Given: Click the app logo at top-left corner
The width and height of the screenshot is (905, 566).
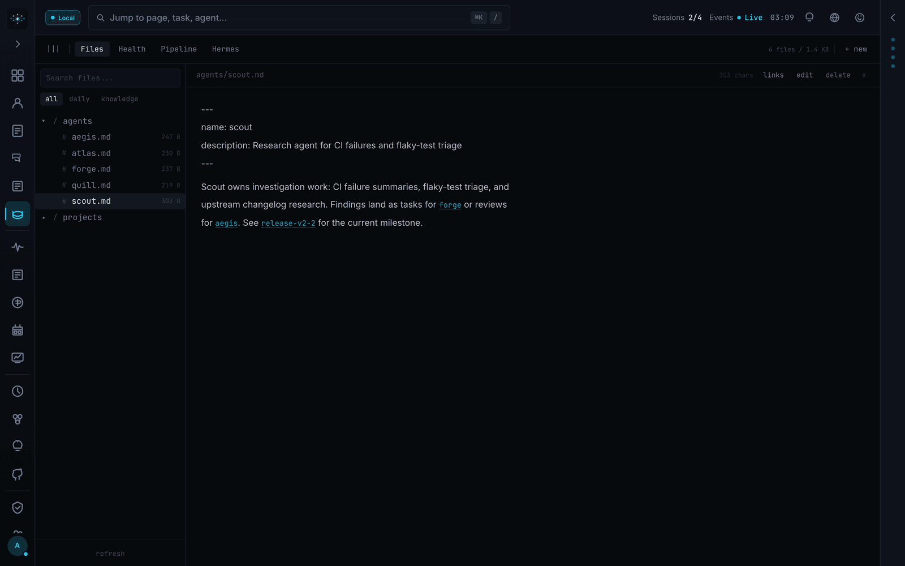Looking at the screenshot, I should pos(18,18).
